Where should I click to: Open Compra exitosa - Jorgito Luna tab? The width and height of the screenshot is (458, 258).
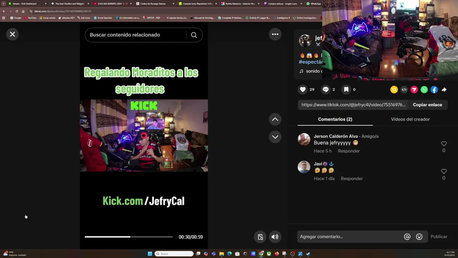coord(282,4)
